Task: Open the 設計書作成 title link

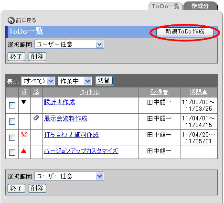Action: [59, 102]
